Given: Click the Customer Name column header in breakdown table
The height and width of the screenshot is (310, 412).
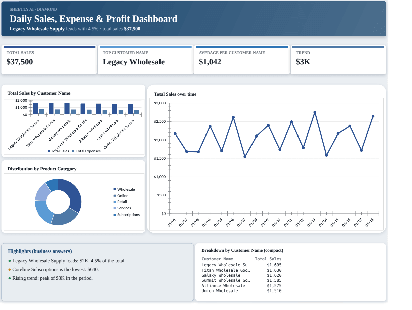Looking at the screenshot, I should [217, 259].
